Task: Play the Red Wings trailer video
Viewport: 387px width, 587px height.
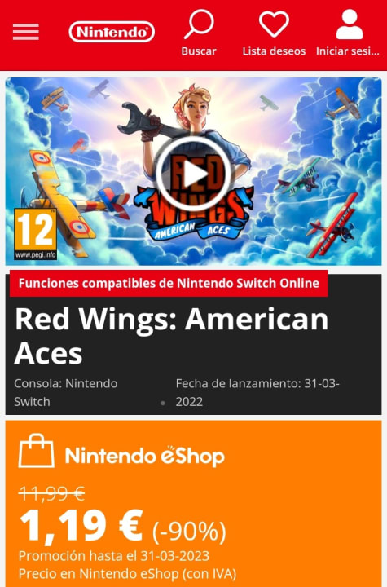Action: click(194, 174)
